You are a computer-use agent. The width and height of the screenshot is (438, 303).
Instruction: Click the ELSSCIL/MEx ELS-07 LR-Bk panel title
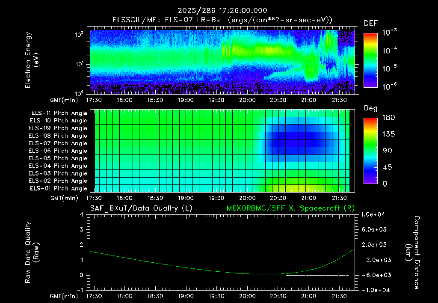222,20
